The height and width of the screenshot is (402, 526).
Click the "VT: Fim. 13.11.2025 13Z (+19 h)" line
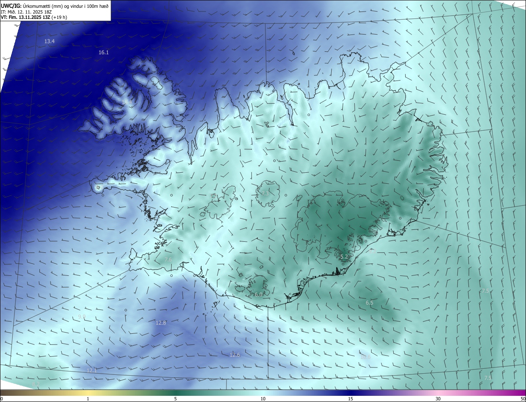click(x=34, y=17)
